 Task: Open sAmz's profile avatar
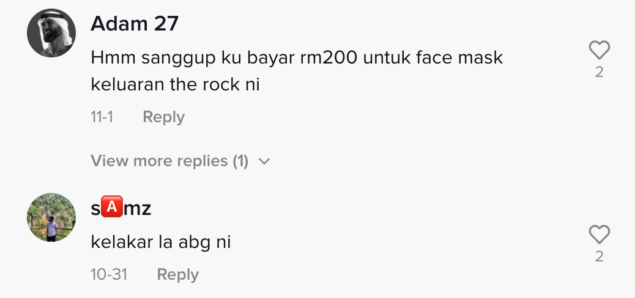pyautogui.click(x=51, y=217)
